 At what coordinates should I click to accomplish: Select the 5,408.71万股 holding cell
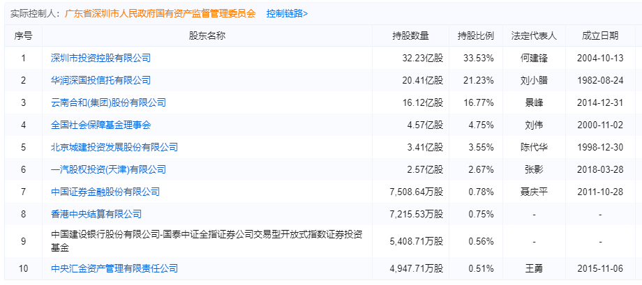coord(417,241)
